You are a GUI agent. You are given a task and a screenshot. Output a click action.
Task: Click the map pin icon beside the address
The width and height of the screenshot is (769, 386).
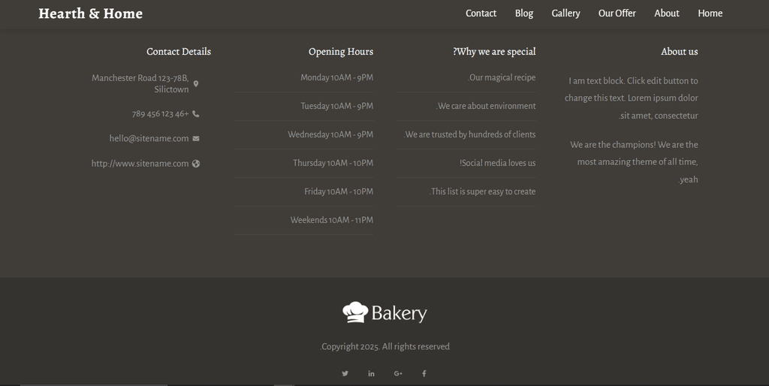pos(196,83)
